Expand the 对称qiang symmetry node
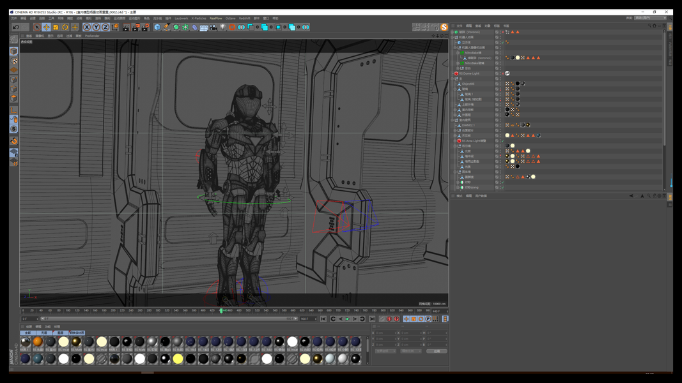 (x=458, y=187)
